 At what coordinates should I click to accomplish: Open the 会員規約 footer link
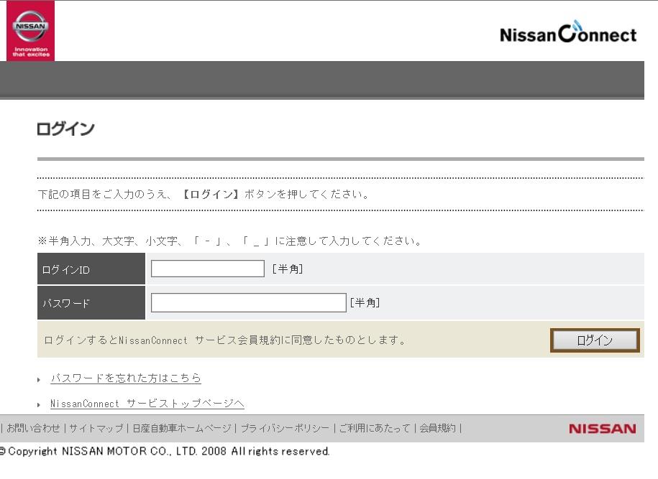point(437,428)
